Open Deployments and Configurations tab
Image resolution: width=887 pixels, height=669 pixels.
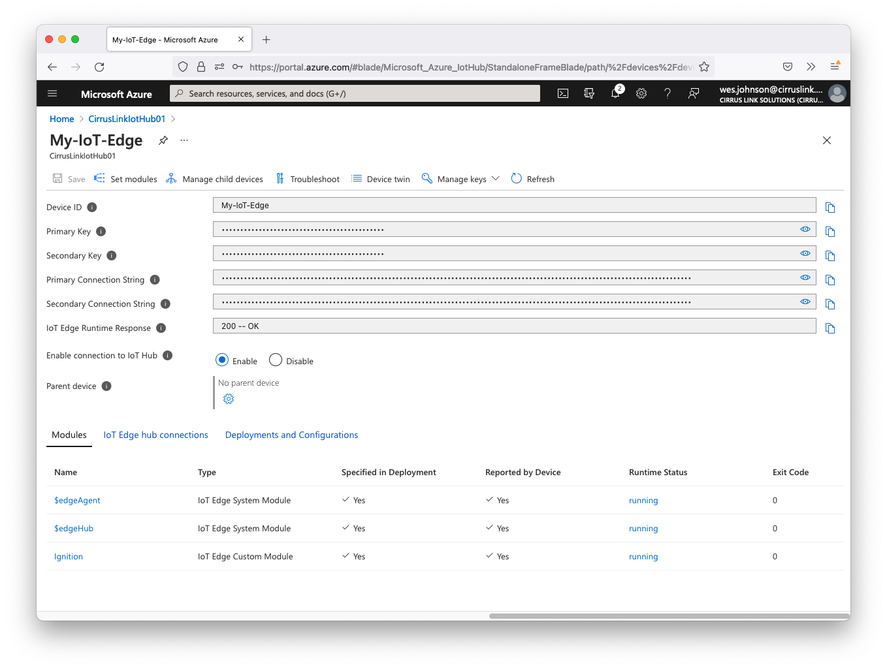(x=291, y=435)
